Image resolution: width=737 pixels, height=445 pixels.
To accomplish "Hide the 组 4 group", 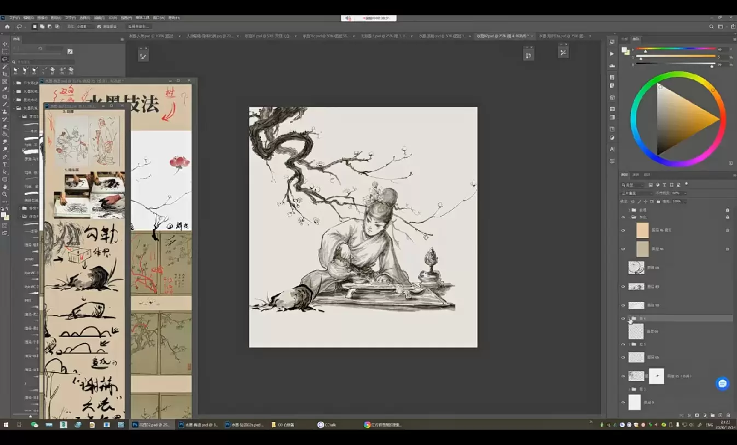I will click(623, 318).
